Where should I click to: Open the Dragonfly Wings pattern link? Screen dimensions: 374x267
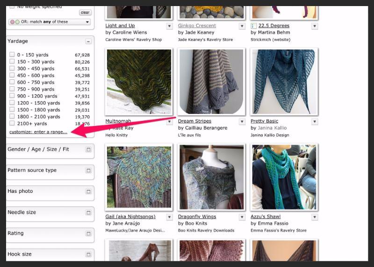click(x=197, y=217)
